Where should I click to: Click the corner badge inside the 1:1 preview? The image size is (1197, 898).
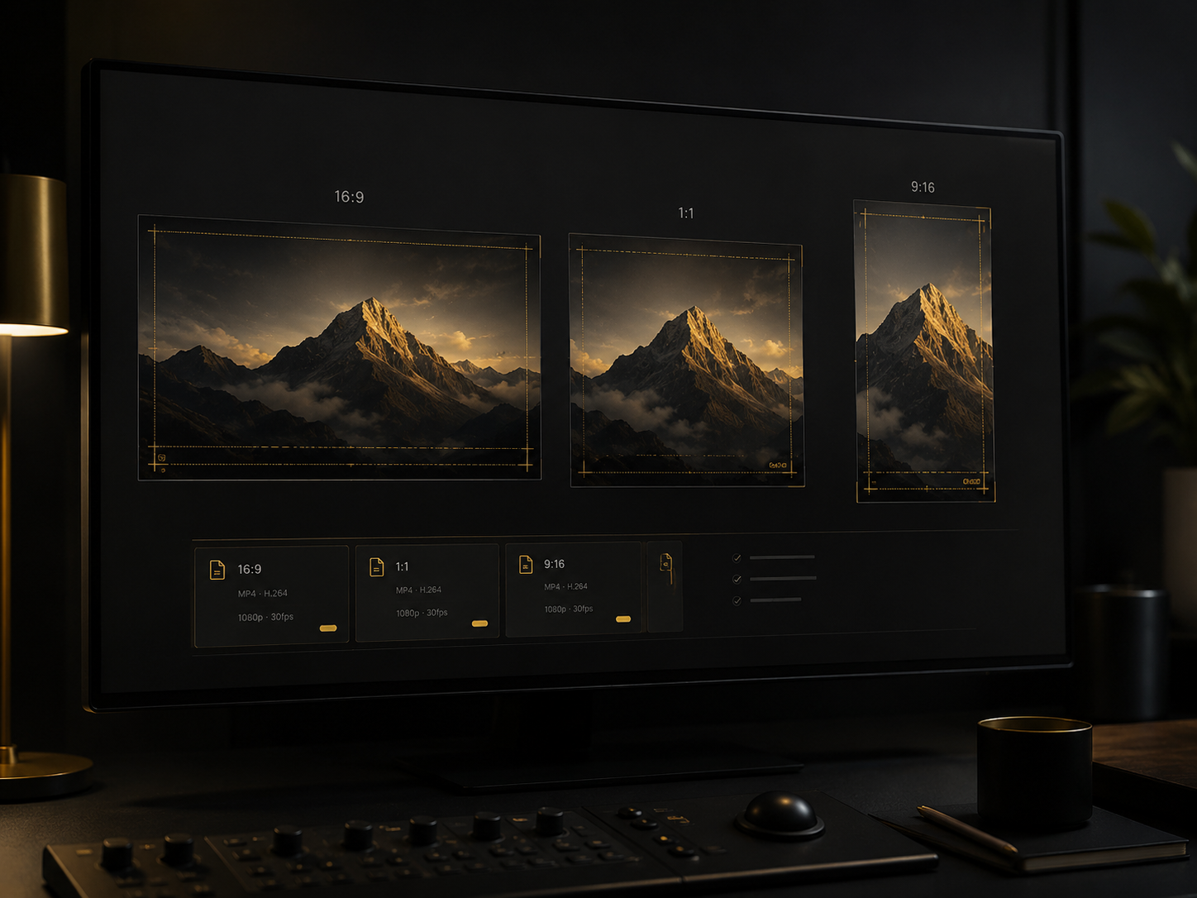pyautogui.click(x=778, y=466)
